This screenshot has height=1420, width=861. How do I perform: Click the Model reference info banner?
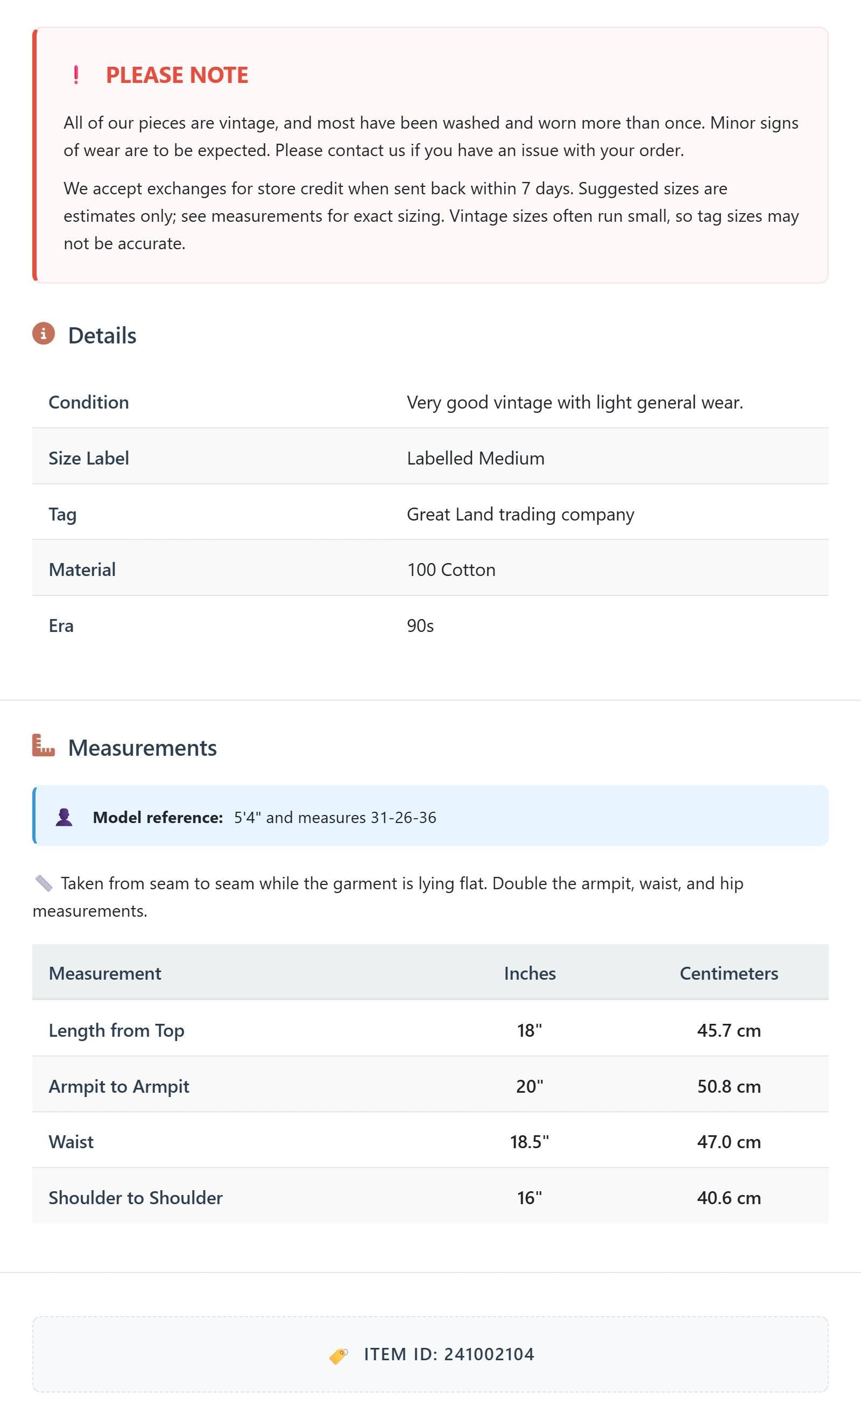coord(430,816)
